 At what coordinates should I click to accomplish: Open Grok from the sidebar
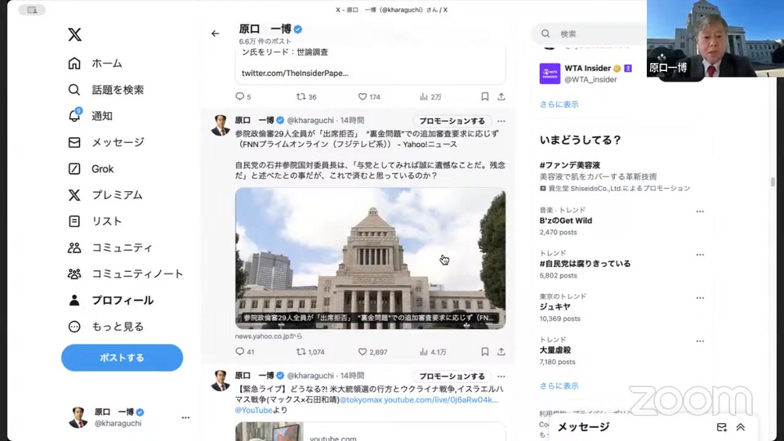91,169
